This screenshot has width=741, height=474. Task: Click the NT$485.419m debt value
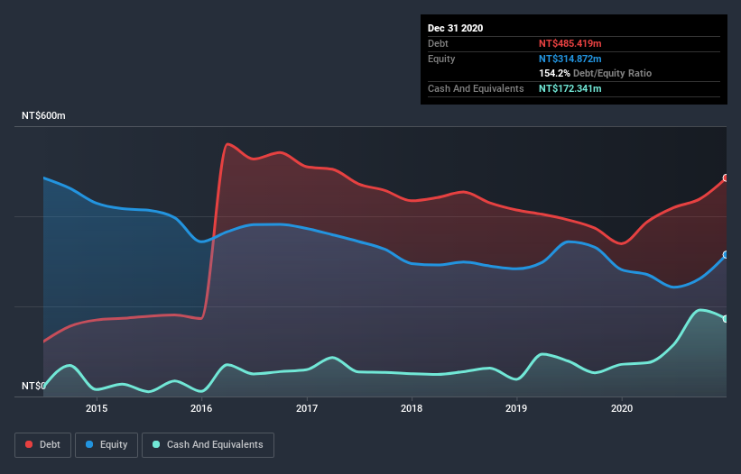570,43
